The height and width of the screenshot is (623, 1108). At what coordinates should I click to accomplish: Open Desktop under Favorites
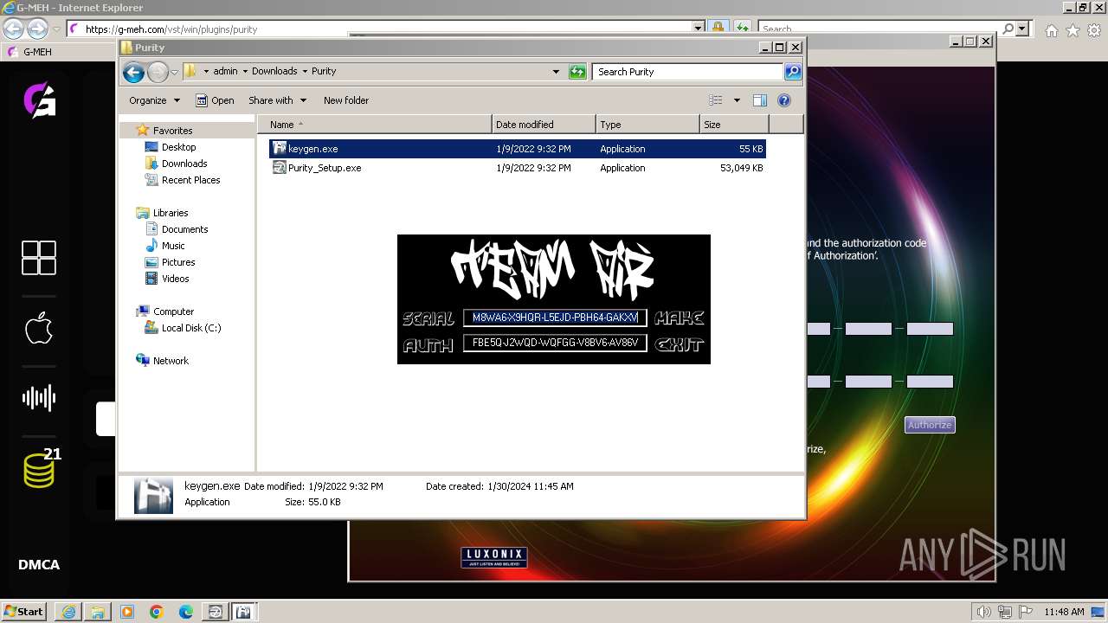pos(178,147)
